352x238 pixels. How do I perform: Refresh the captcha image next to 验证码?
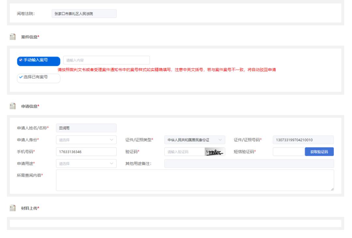pyautogui.click(x=214, y=152)
